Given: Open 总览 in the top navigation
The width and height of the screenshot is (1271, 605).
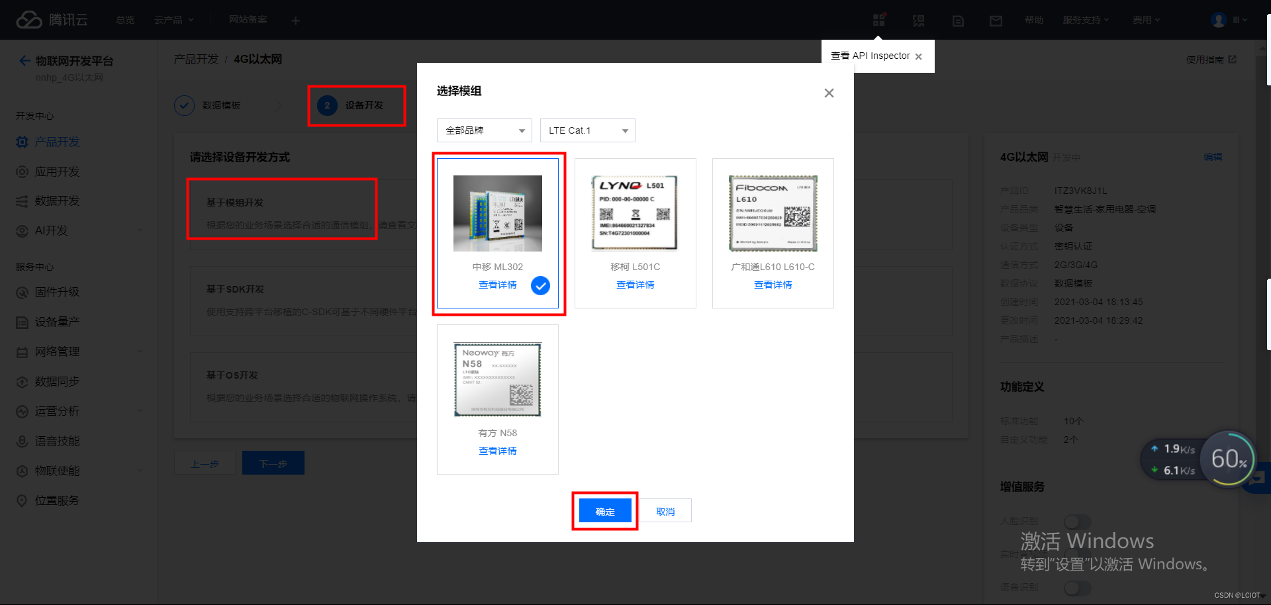Looking at the screenshot, I should point(125,20).
